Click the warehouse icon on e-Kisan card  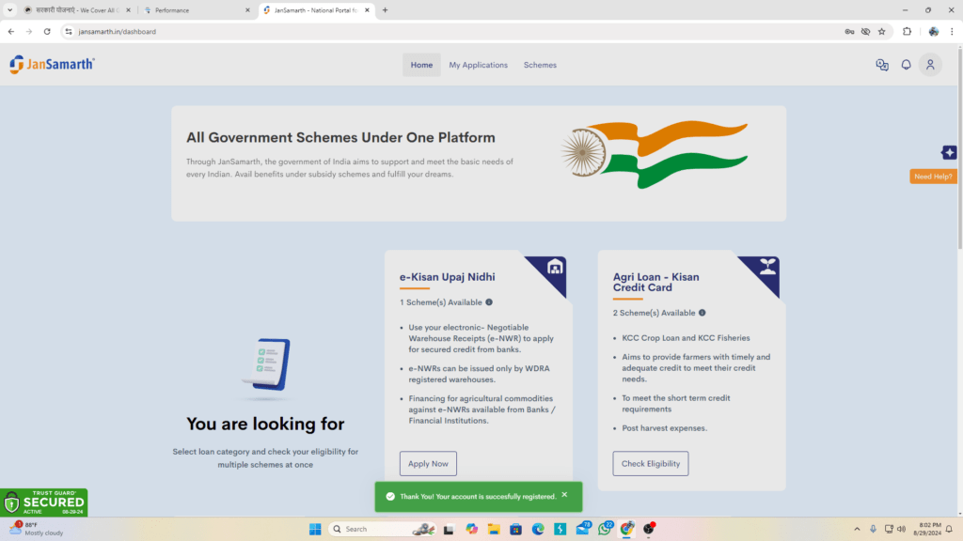click(x=555, y=267)
